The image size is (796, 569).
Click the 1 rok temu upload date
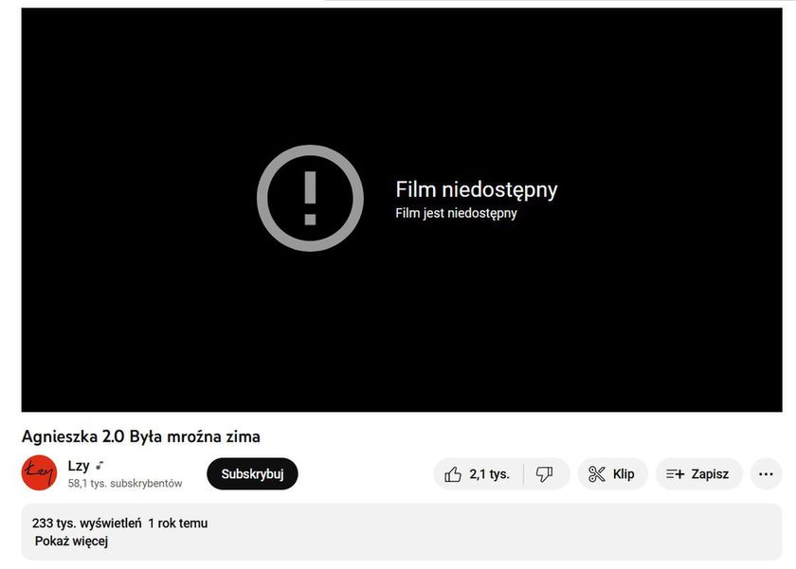tap(178, 523)
